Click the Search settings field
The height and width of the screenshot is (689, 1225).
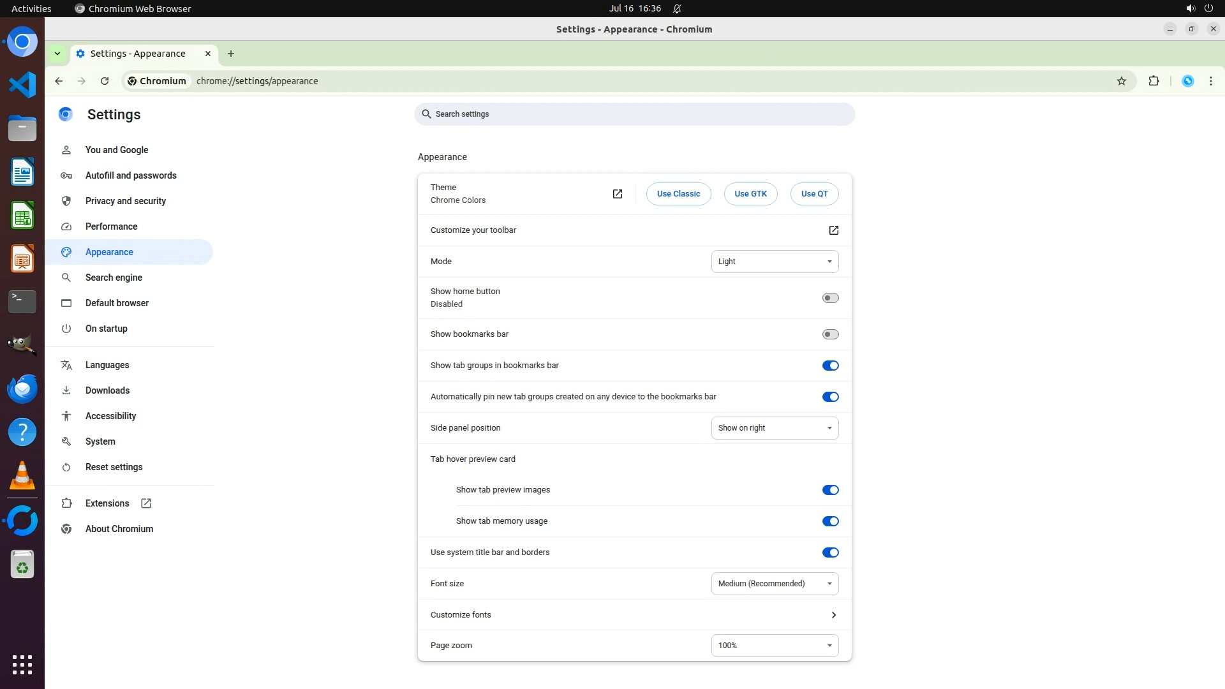point(634,114)
